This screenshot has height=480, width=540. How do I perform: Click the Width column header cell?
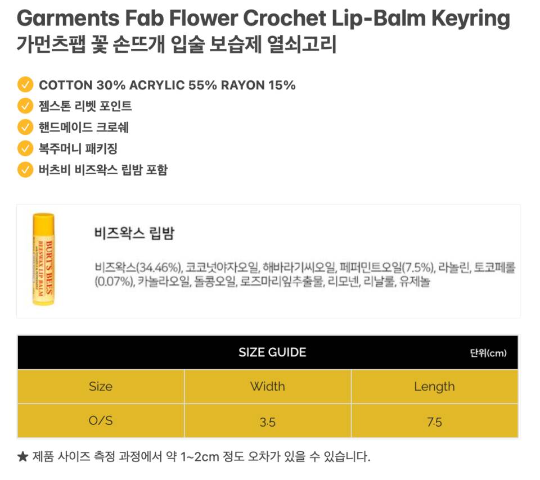[x=268, y=387]
